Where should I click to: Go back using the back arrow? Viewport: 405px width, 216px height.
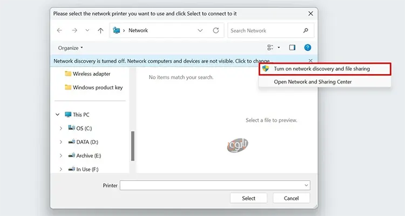[x=59, y=30]
